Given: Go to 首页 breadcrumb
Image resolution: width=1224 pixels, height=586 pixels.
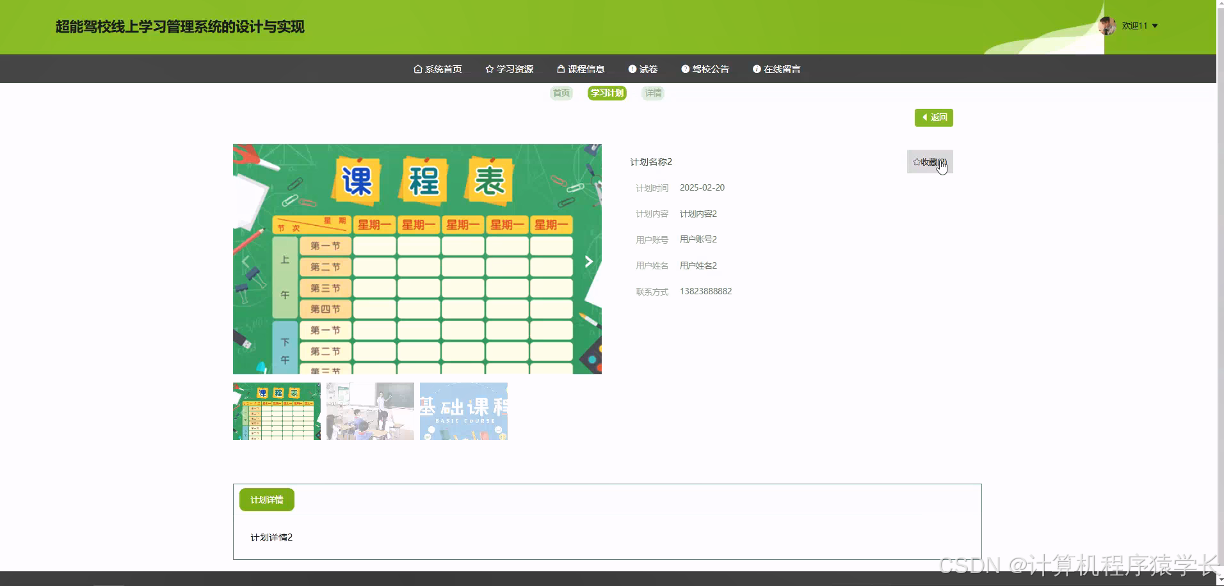Looking at the screenshot, I should [x=561, y=93].
